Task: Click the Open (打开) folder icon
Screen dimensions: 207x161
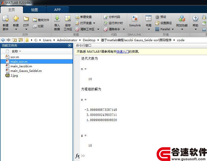Action: pyautogui.click(x=26, y=18)
